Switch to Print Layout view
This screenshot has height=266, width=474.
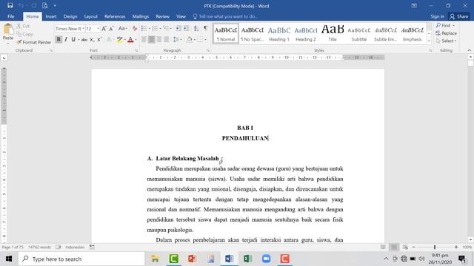click(x=394, y=247)
